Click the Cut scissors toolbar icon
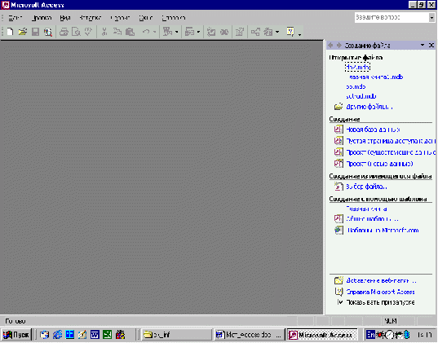Viewport: 438px width, 343px height. pos(104,32)
